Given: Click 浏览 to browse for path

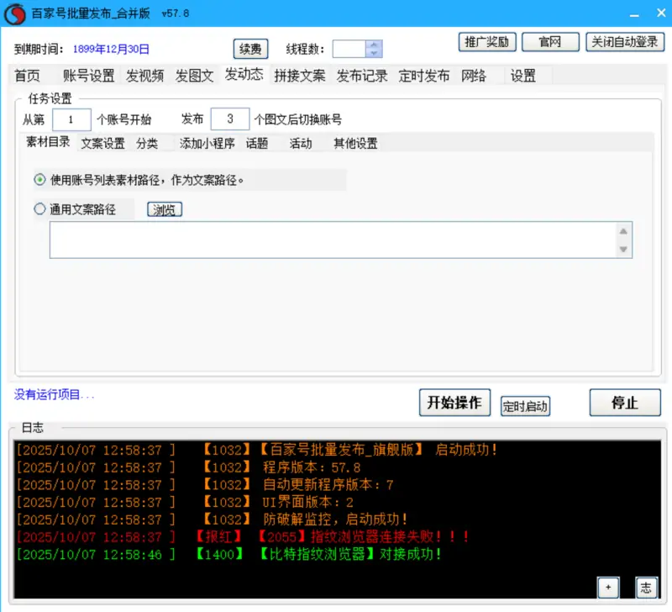Looking at the screenshot, I should point(165,209).
